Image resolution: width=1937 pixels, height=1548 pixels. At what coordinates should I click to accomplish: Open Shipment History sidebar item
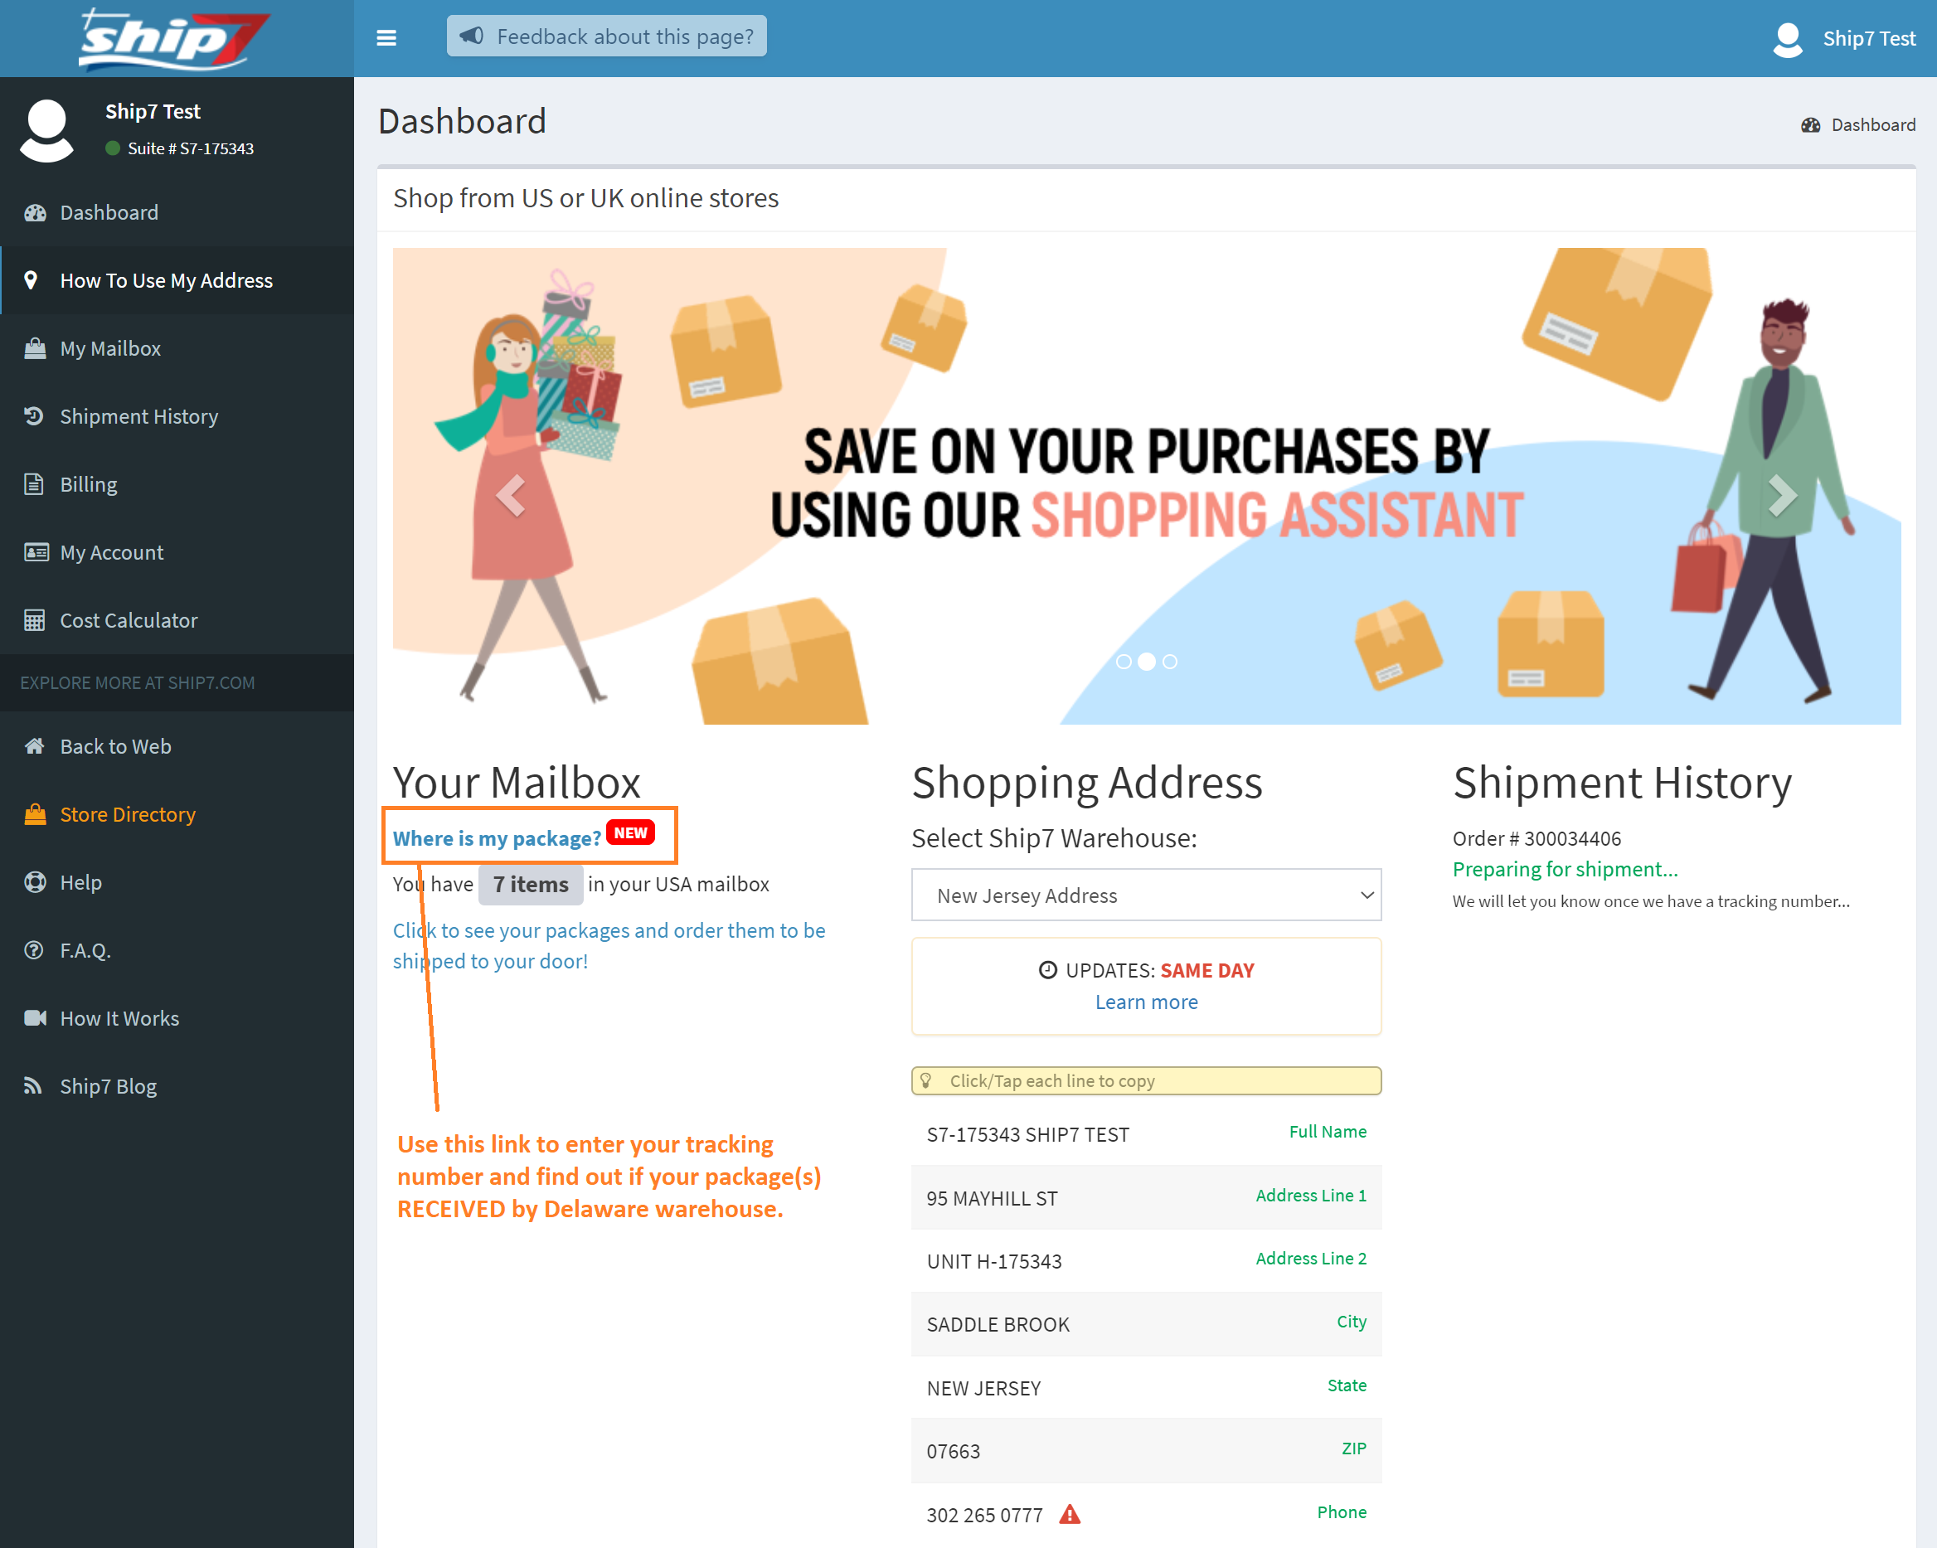[x=138, y=416]
